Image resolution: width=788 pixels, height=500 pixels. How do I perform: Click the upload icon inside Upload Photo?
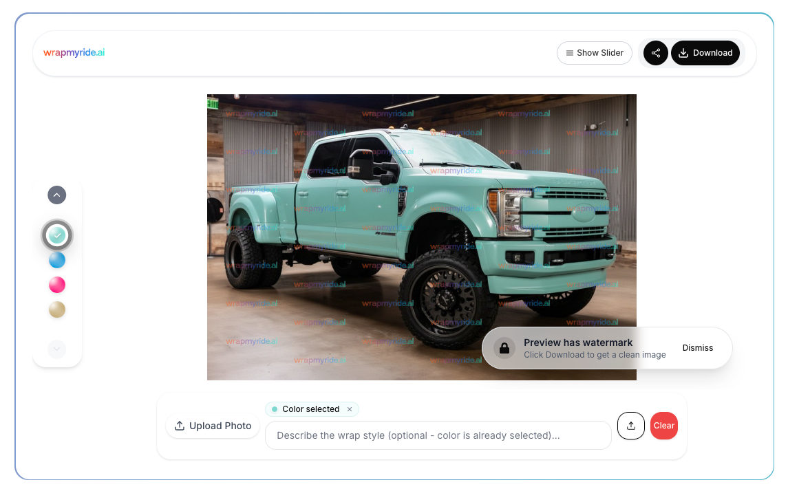point(180,426)
